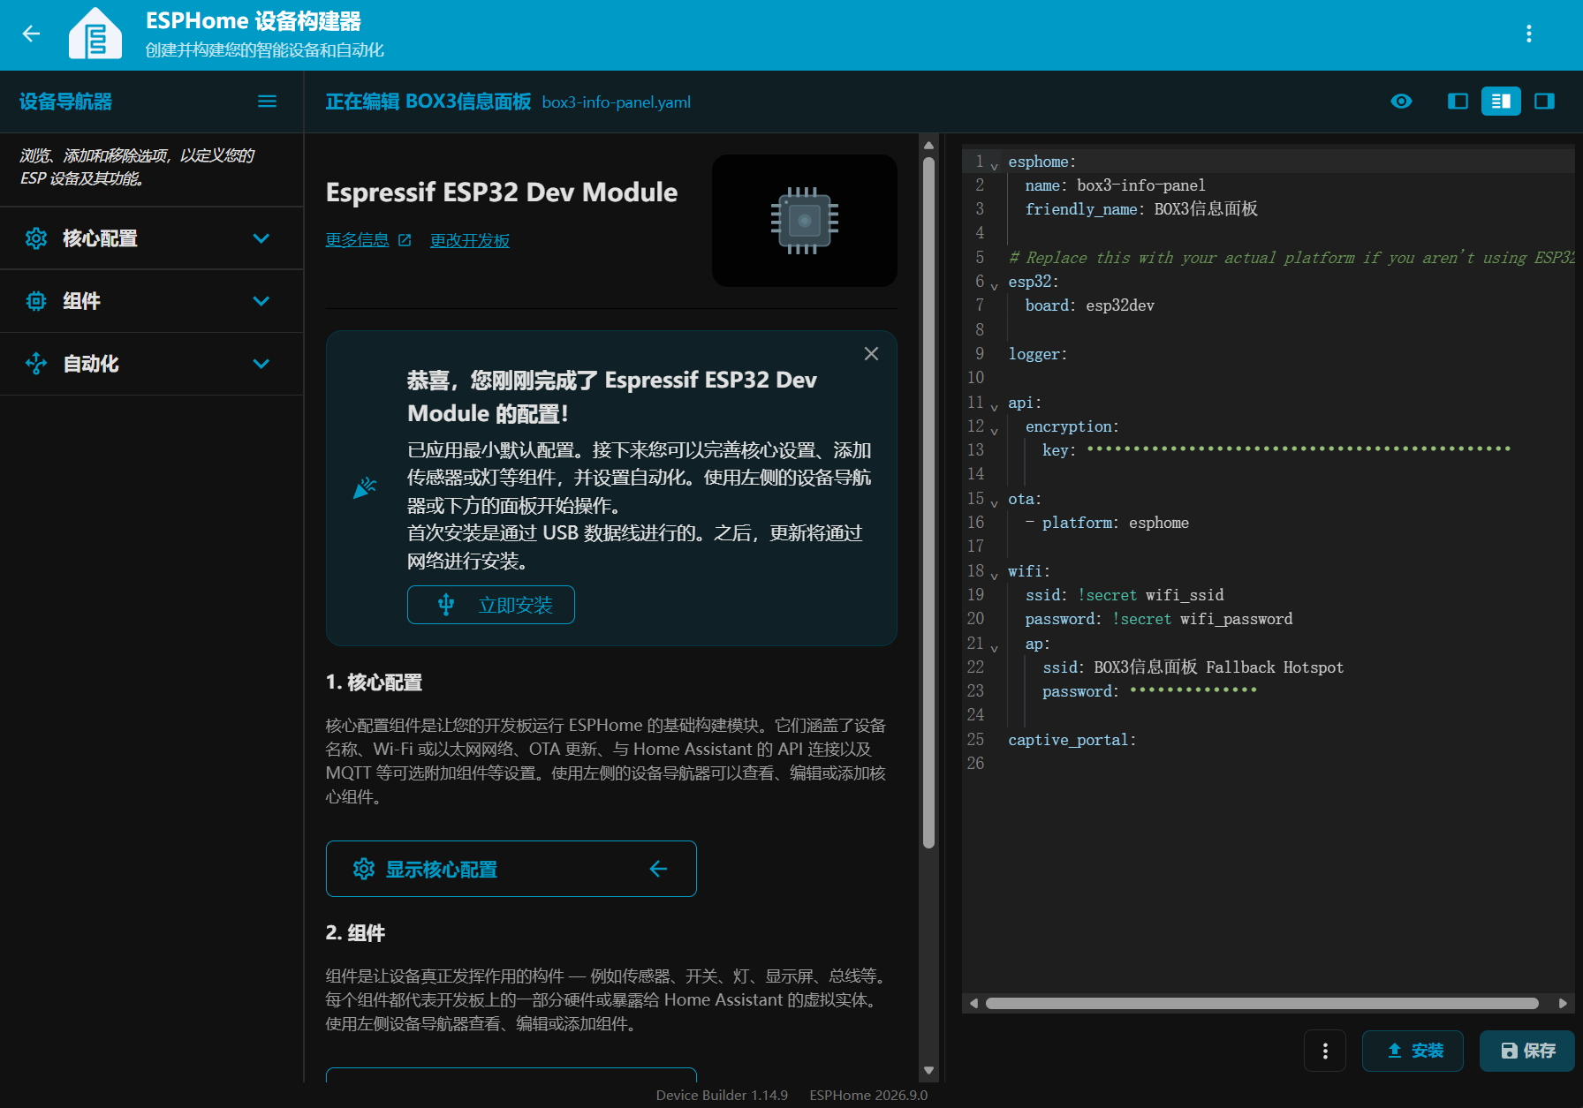Open the 核心配置 navigator item
This screenshot has height=1108, width=1583.
[151, 238]
